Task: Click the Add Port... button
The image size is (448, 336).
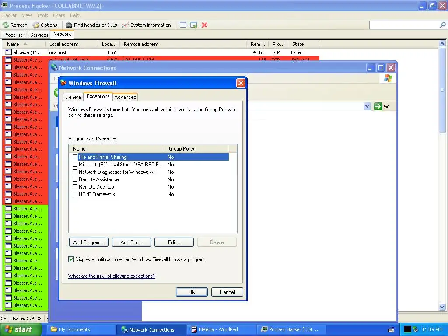Action: [x=131, y=242]
